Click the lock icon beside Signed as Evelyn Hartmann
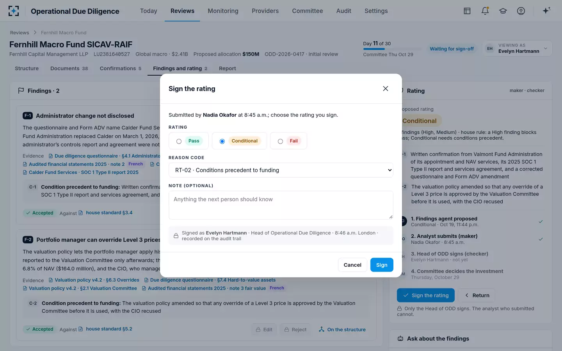Viewport: 562px width, 351px height. coord(176,236)
